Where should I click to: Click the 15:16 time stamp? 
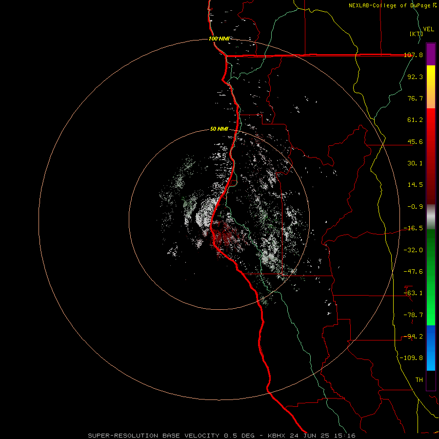tap(344, 436)
